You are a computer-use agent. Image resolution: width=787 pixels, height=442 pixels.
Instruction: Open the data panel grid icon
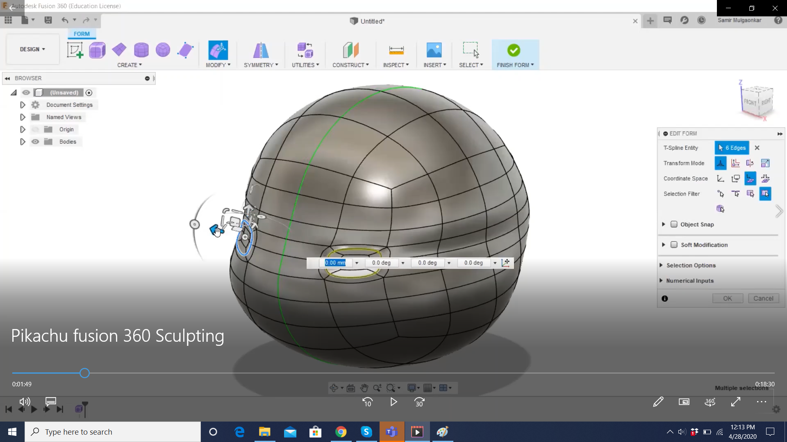[x=8, y=20]
